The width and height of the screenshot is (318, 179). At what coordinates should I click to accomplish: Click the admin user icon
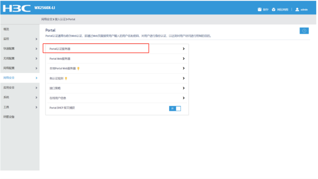tap(297, 10)
